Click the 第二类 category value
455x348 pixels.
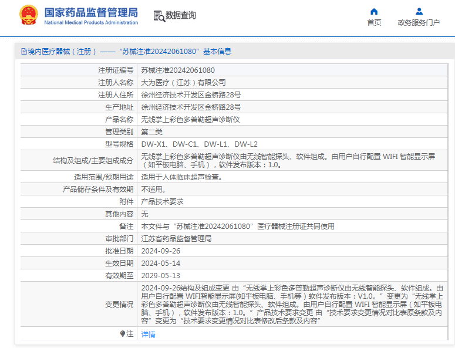pos(151,132)
